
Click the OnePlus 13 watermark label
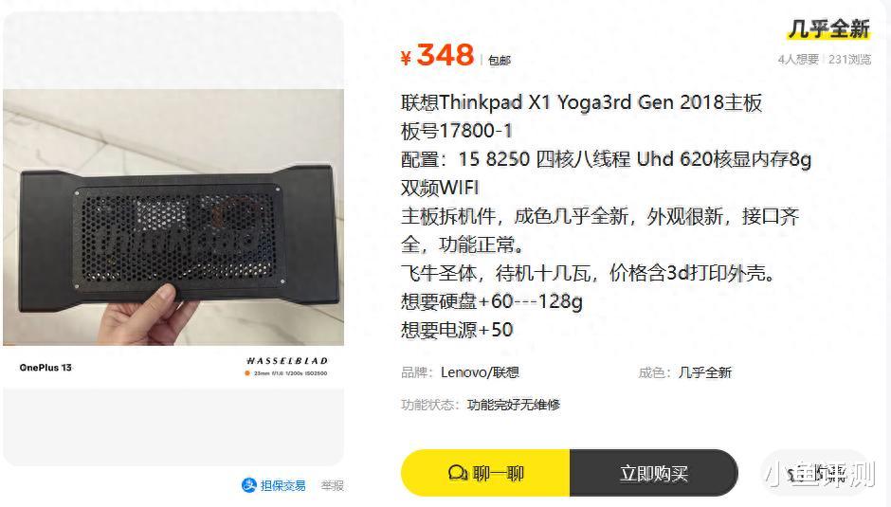point(45,368)
